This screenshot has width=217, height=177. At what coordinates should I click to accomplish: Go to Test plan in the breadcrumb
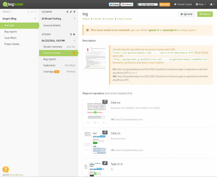(97, 19)
